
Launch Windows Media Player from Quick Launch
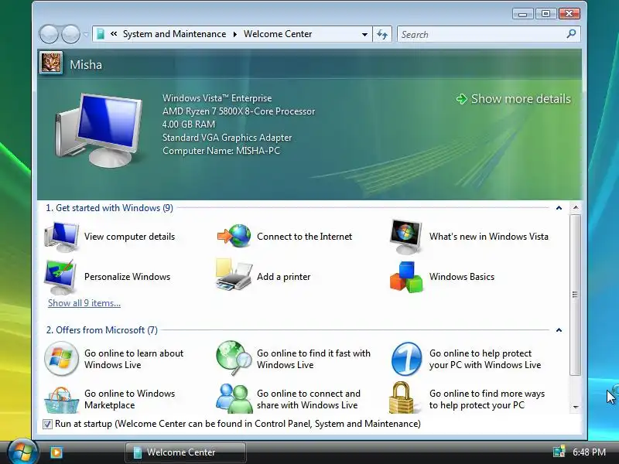[56, 452]
